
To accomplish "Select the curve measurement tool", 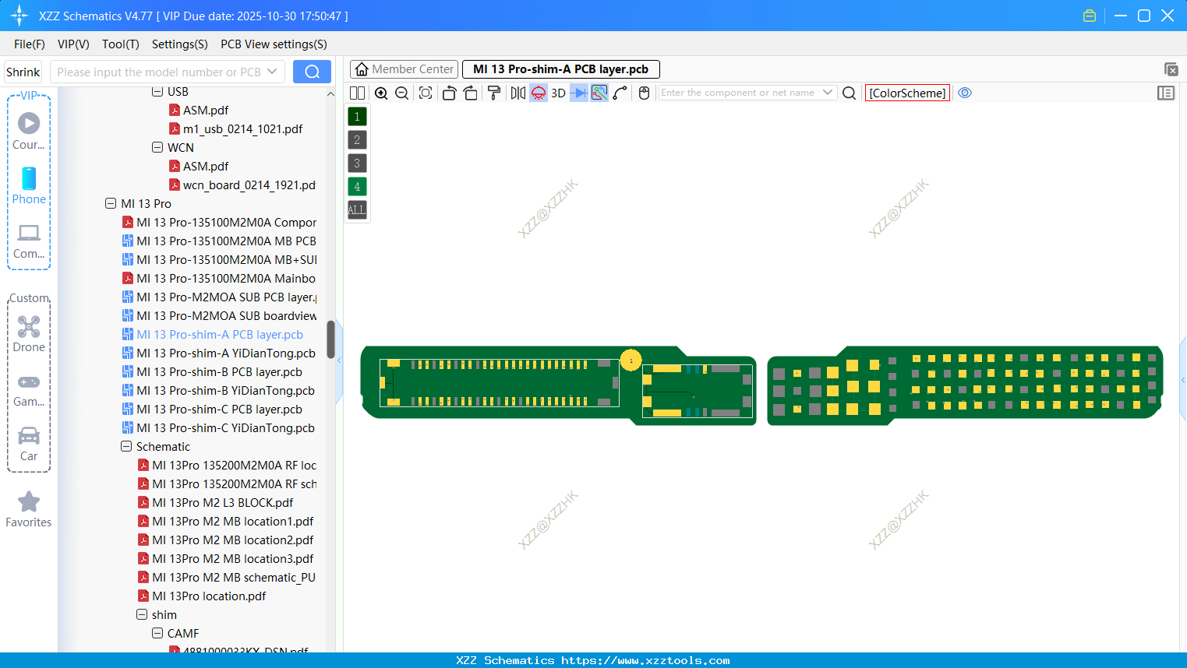I will (x=620, y=93).
